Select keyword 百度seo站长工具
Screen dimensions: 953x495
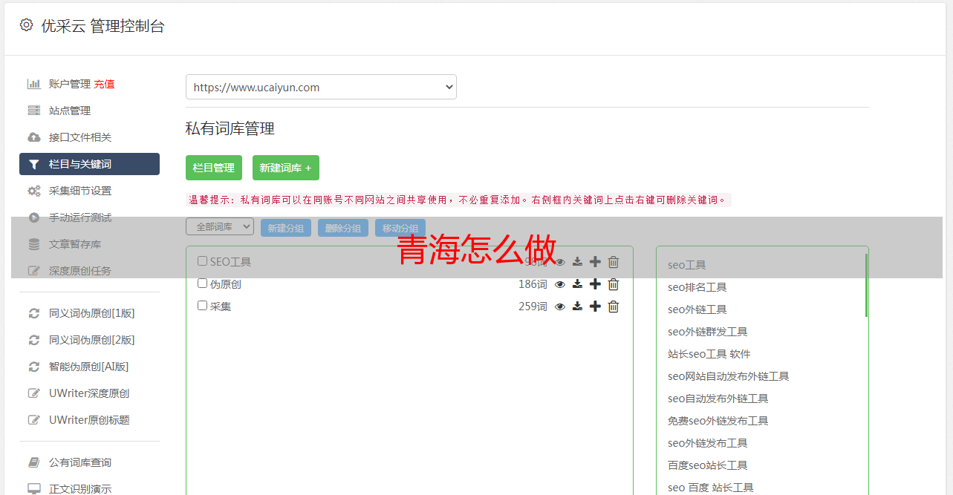pyautogui.click(x=707, y=465)
